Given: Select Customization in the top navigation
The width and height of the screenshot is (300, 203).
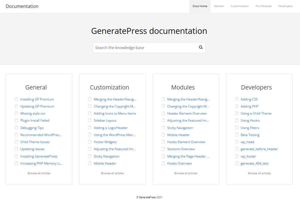Looking at the screenshot, I should (x=240, y=6).
